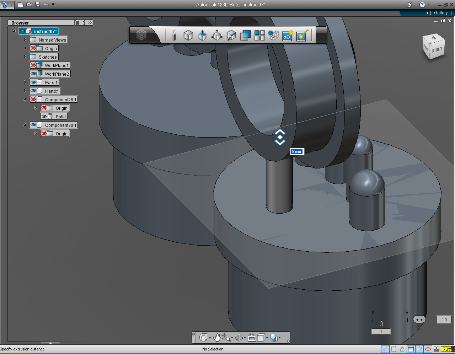
Task: Click the Save icon in title bar
Action: (38, 5)
